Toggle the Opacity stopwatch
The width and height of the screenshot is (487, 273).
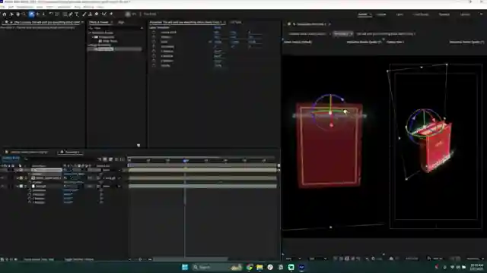coord(154,66)
